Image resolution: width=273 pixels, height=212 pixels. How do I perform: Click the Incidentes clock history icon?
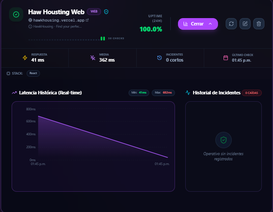click(160, 58)
